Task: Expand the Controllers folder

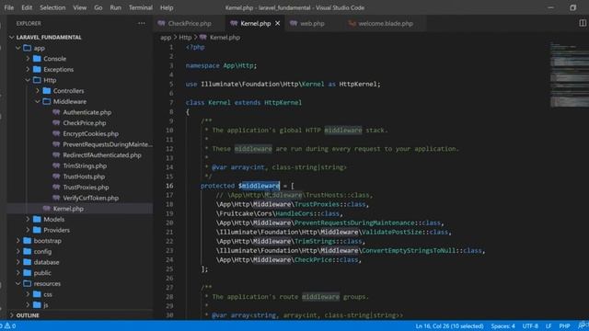Action: tap(38, 91)
